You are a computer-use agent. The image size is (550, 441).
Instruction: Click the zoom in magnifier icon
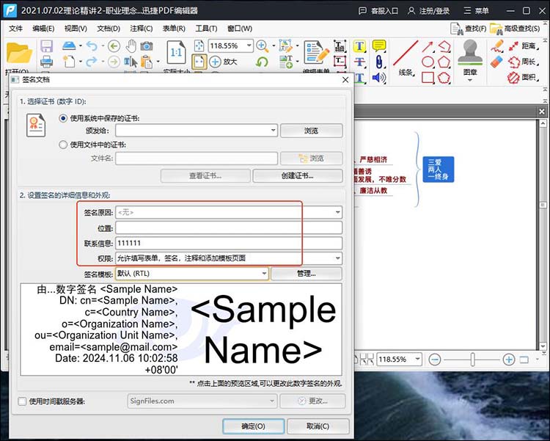click(x=263, y=46)
